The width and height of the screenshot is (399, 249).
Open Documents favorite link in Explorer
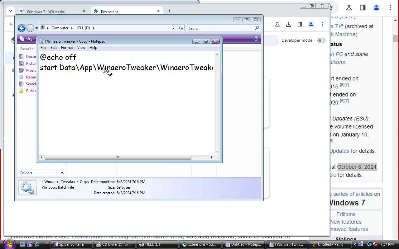27,57
